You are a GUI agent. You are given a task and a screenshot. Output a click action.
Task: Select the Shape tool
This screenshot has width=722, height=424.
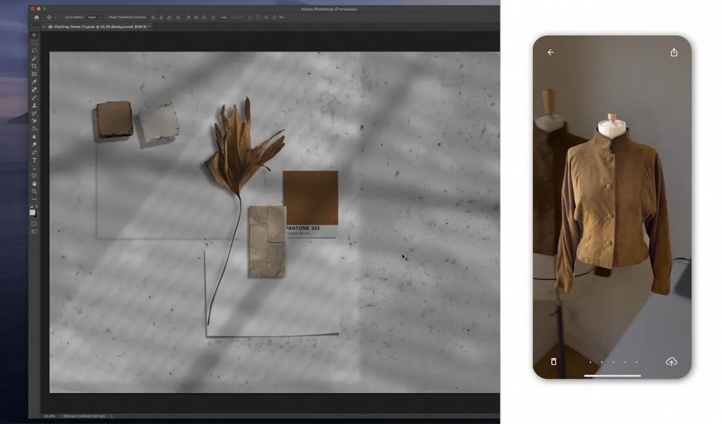point(34,176)
